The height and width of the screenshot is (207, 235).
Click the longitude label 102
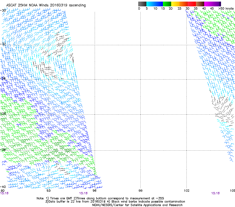pyautogui.click(x=187, y=191)
